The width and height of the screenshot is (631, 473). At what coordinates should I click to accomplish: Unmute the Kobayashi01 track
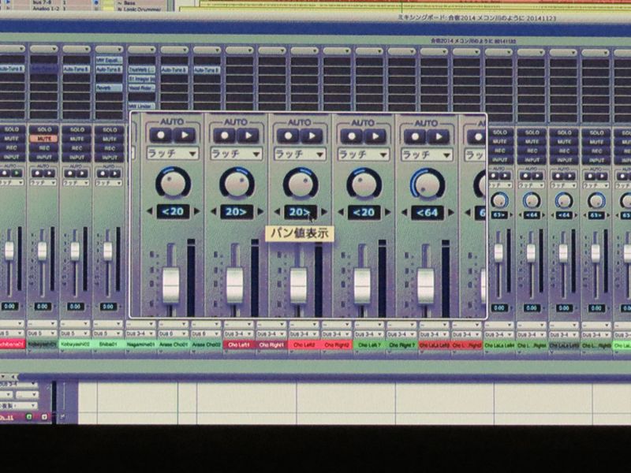[43, 139]
